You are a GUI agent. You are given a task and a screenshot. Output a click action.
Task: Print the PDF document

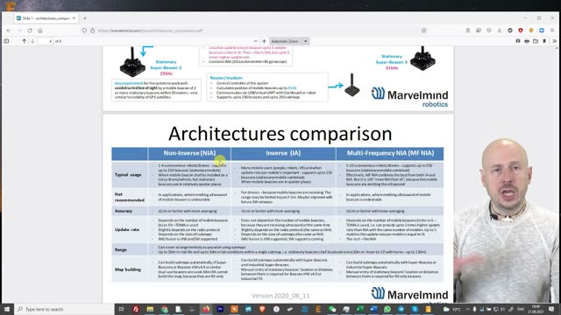pyautogui.click(x=527, y=41)
